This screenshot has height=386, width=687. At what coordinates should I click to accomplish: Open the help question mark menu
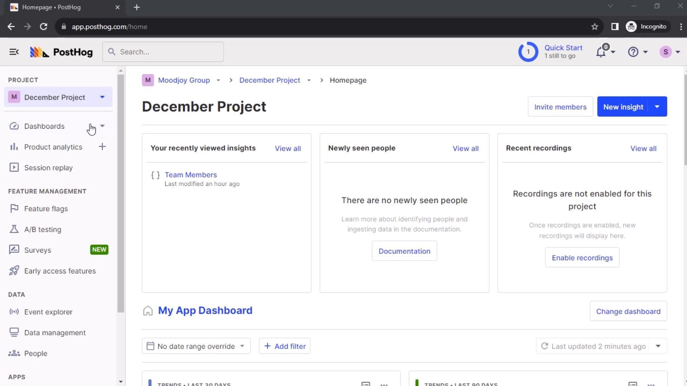tap(633, 52)
